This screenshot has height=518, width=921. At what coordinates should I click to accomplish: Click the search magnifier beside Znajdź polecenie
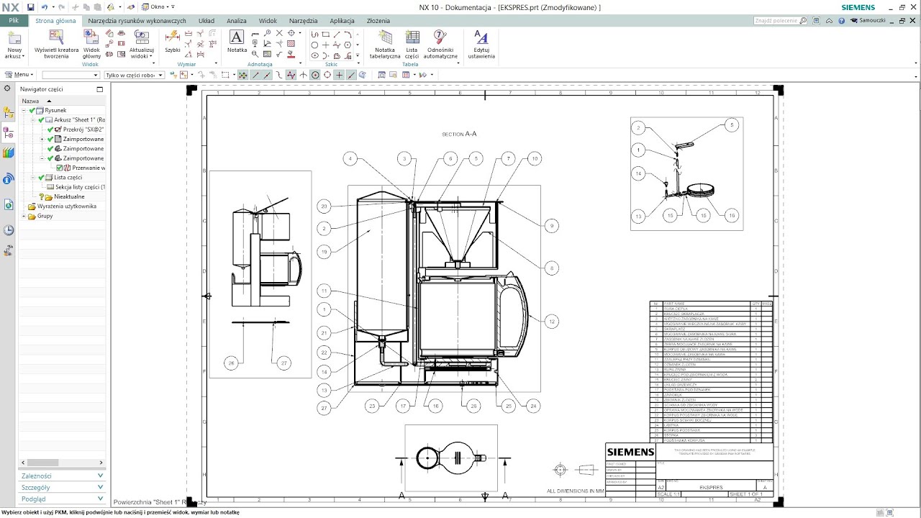803,21
